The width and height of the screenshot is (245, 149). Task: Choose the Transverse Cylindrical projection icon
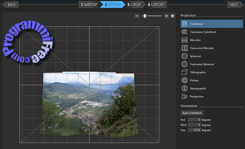[x=184, y=32]
